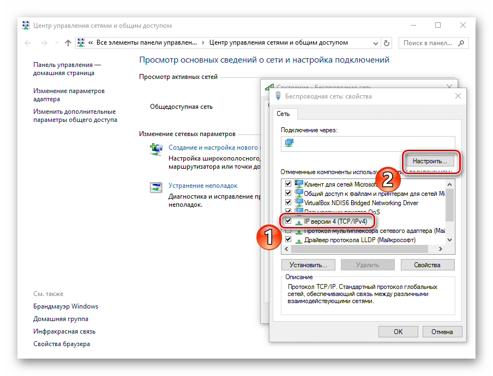
Task: Click components list scroll down arrow
Action: (449, 240)
